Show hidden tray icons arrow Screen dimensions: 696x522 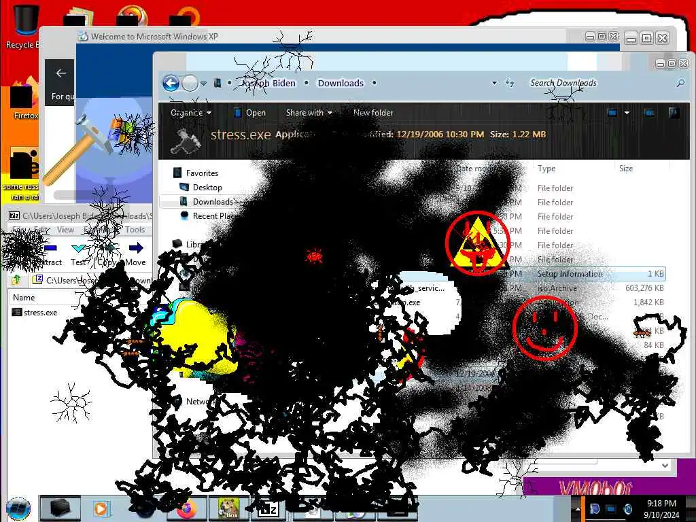[x=578, y=509]
